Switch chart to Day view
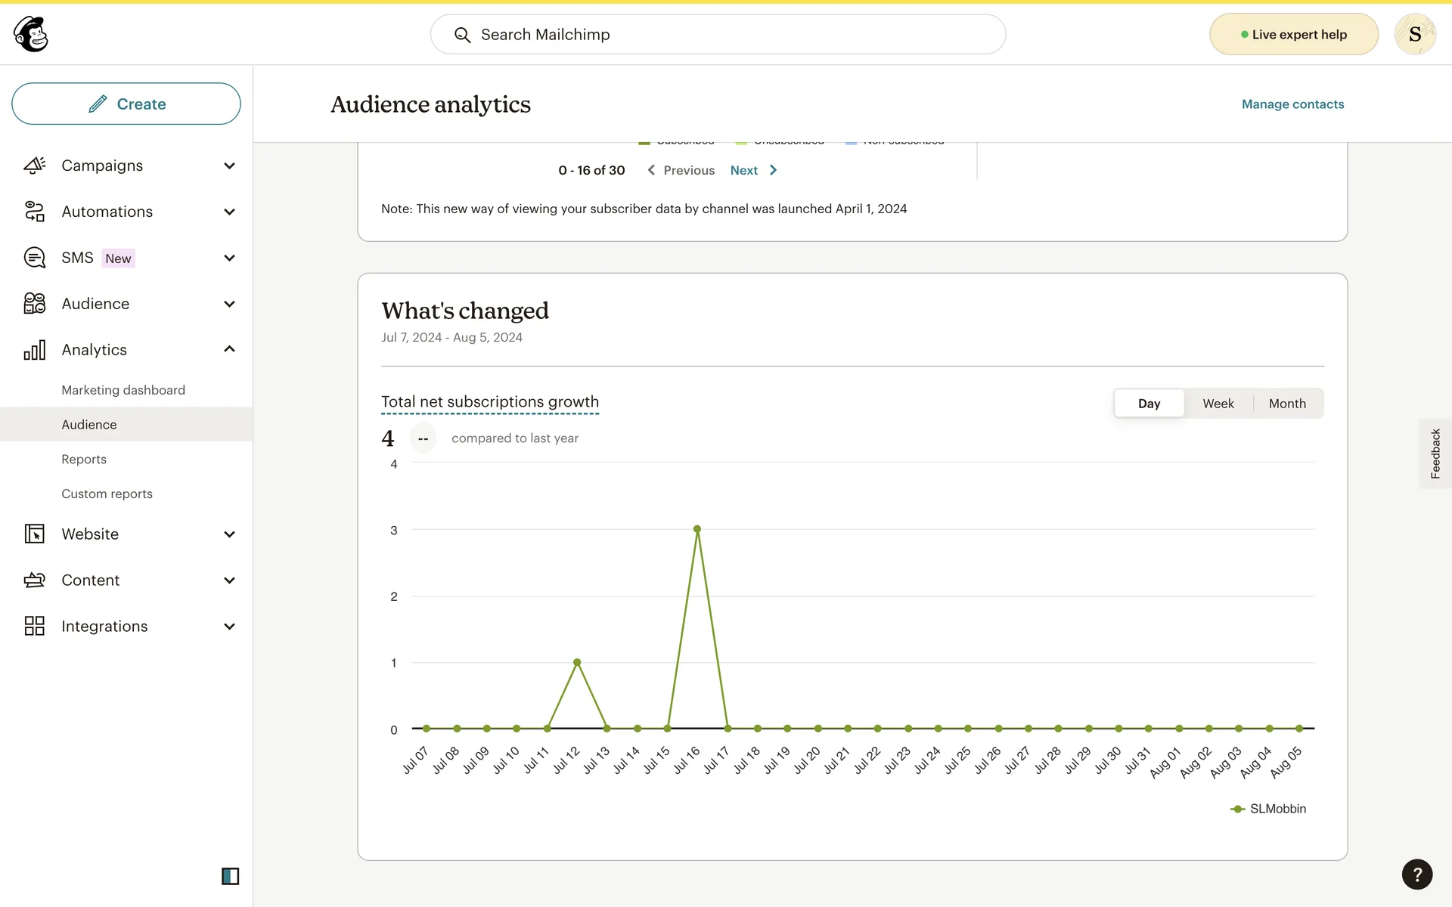 pos(1148,404)
